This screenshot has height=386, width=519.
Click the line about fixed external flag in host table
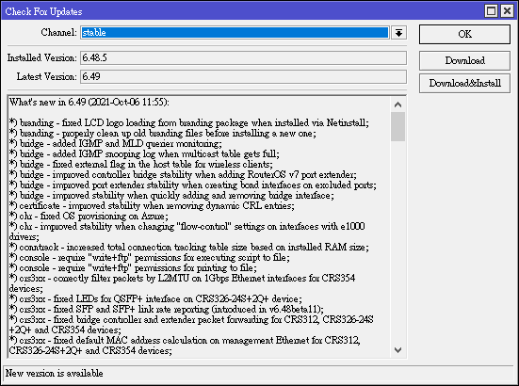[141, 165]
